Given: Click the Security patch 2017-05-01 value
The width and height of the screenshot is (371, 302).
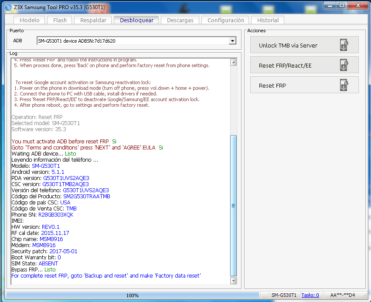Looking at the screenshot, I should point(63,251).
